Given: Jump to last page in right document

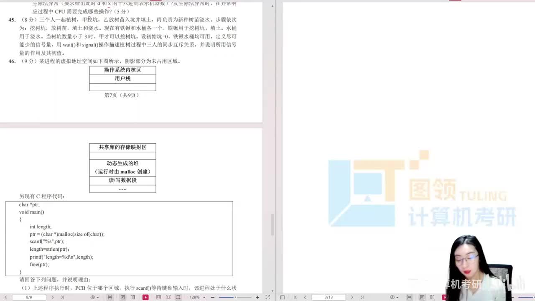Looking at the screenshot, I should (x=362, y=297).
